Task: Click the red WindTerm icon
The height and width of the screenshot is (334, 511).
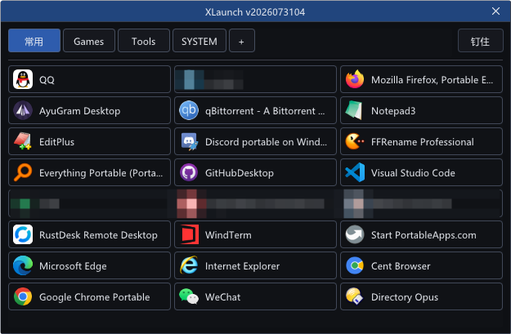Action: [x=189, y=234]
